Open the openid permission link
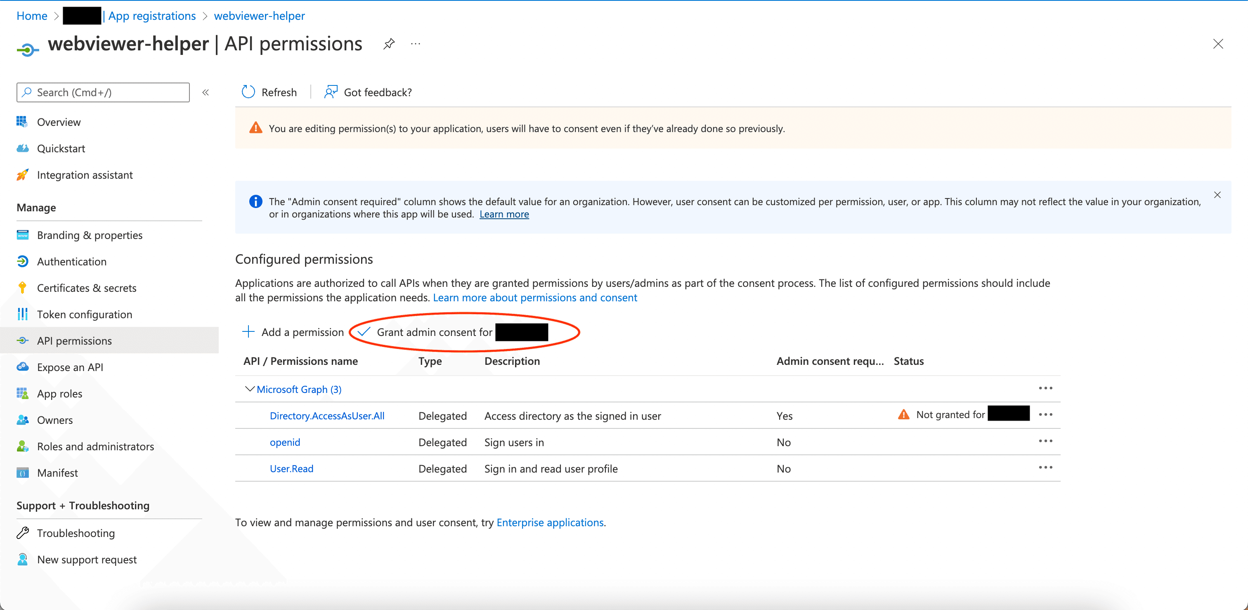1248x610 pixels. [x=285, y=442]
